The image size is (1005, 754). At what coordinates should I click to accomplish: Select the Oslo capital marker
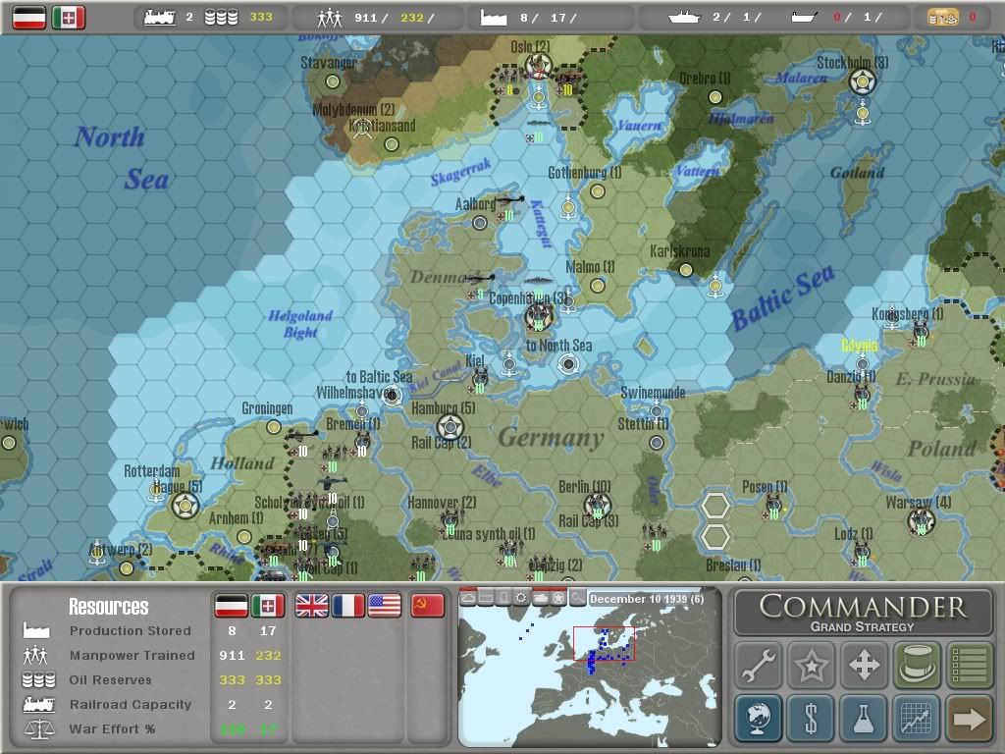click(x=537, y=65)
